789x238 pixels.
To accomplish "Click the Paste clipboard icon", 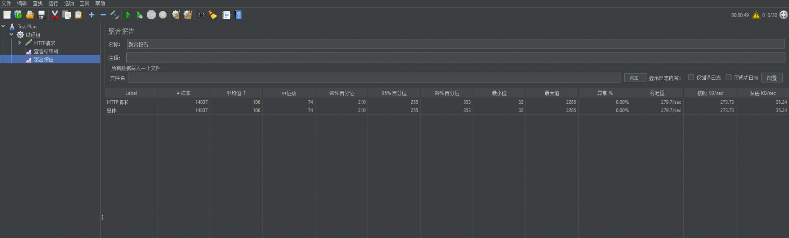I will coord(78,15).
